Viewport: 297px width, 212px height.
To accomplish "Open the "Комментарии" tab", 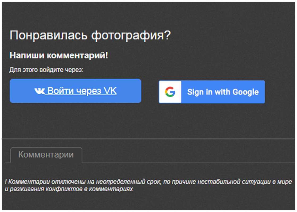I will pos(46,155).
